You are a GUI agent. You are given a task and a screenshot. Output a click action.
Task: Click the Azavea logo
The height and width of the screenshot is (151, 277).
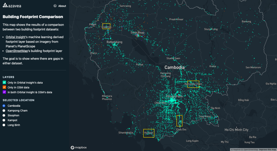(x=12, y=5)
